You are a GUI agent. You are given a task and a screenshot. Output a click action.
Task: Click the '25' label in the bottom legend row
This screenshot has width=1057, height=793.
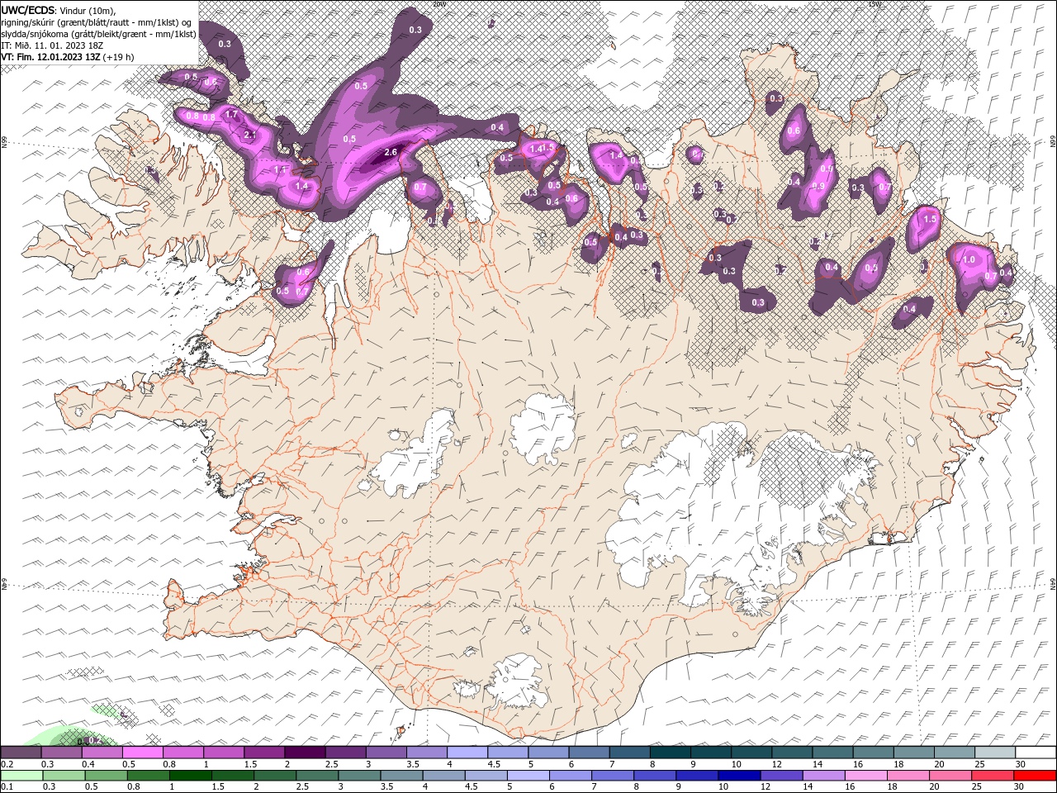tap(977, 786)
